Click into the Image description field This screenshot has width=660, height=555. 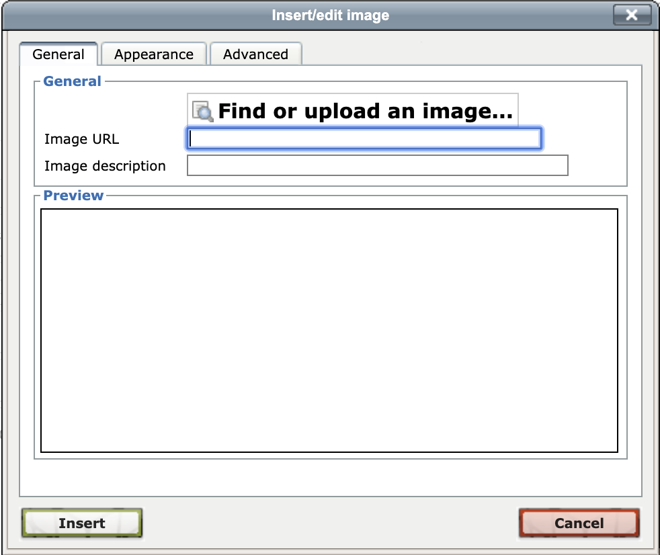(x=377, y=165)
